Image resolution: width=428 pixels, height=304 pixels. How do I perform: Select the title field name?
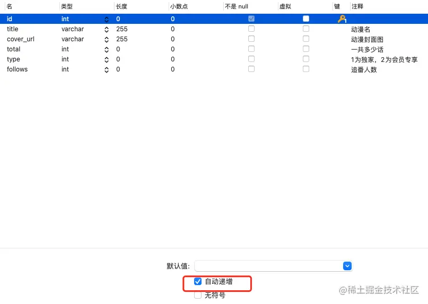(13, 29)
